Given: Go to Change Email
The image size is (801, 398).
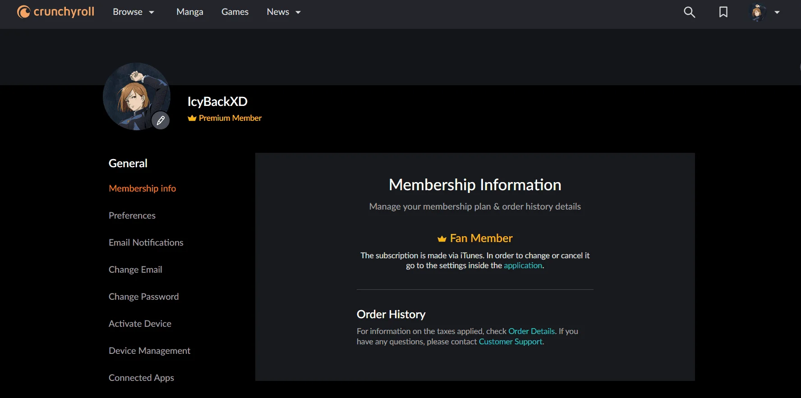Looking at the screenshot, I should pyautogui.click(x=135, y=270).
